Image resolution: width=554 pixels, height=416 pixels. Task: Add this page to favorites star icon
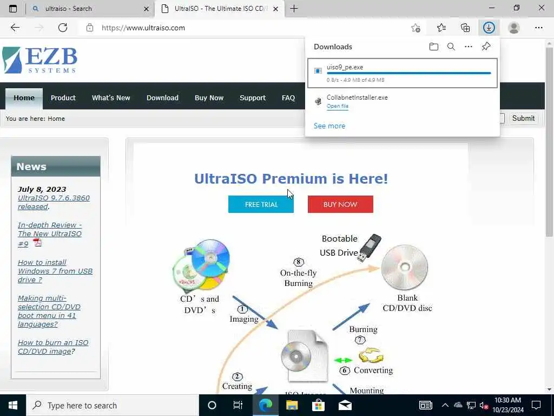[416, 28]
